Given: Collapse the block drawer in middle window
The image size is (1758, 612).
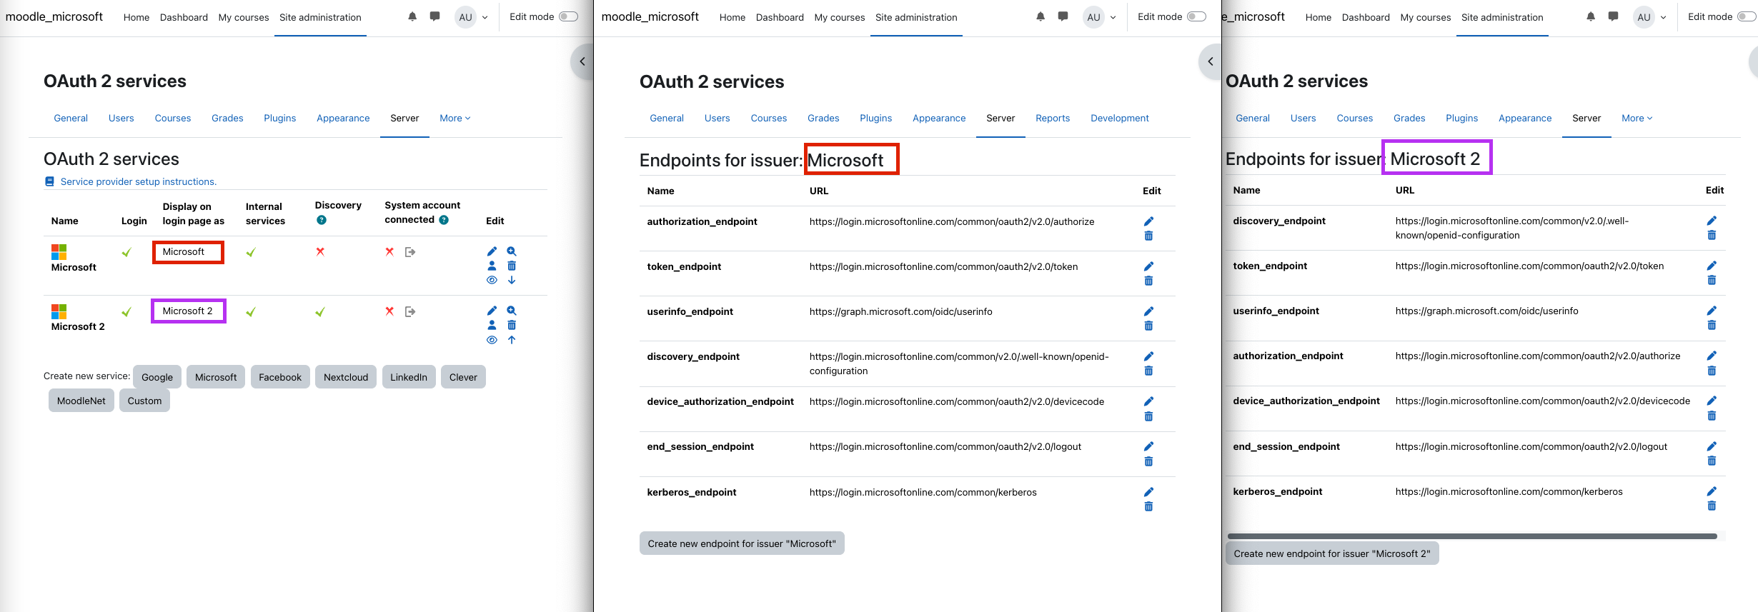Looking at the screenshot, I should (x=1210, y=61).
